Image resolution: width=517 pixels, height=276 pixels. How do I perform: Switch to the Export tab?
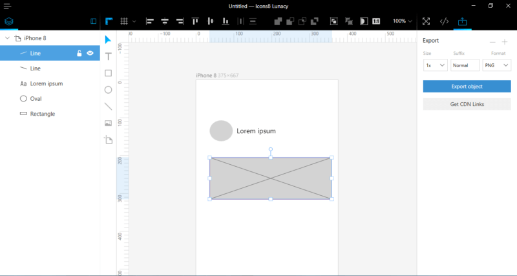[462, 21]
